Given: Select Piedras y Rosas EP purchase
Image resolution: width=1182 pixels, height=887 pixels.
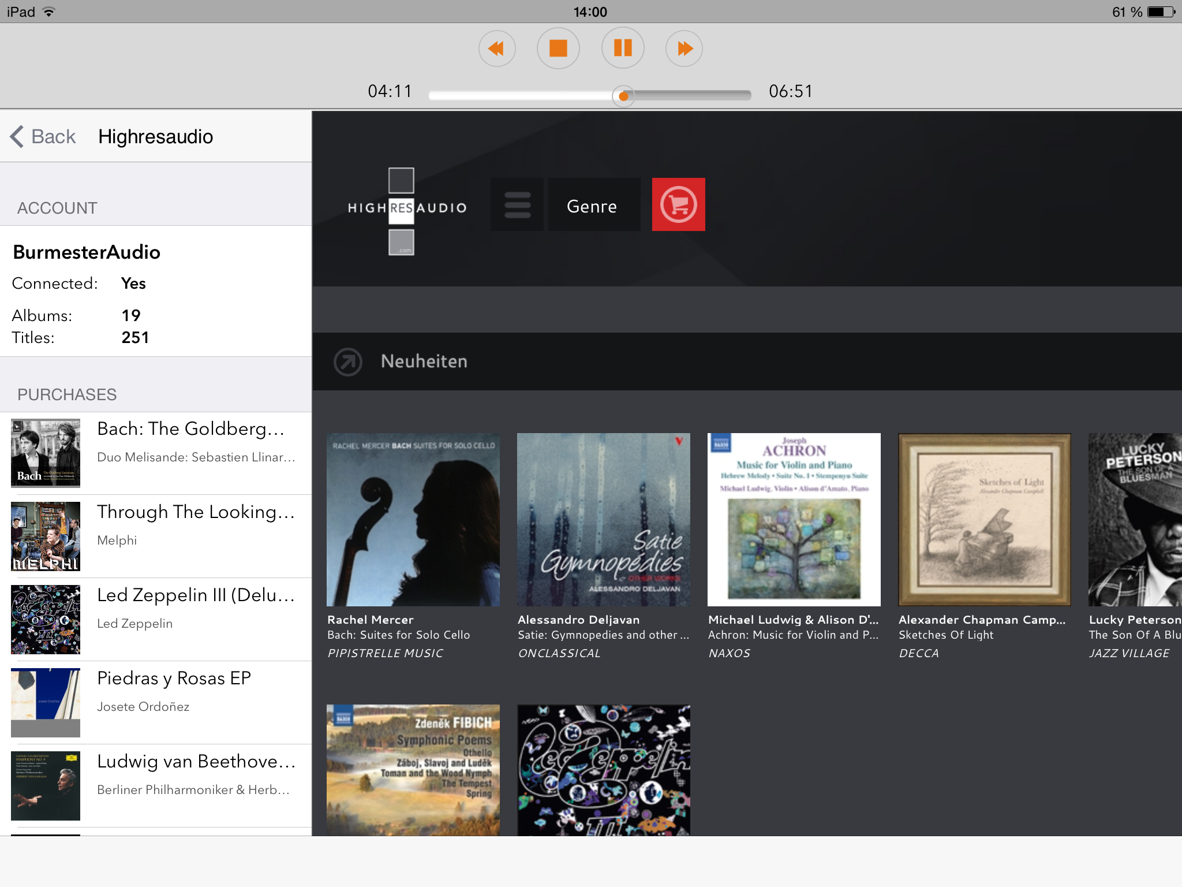Looking at the screenshot, I should click(156, 703).
